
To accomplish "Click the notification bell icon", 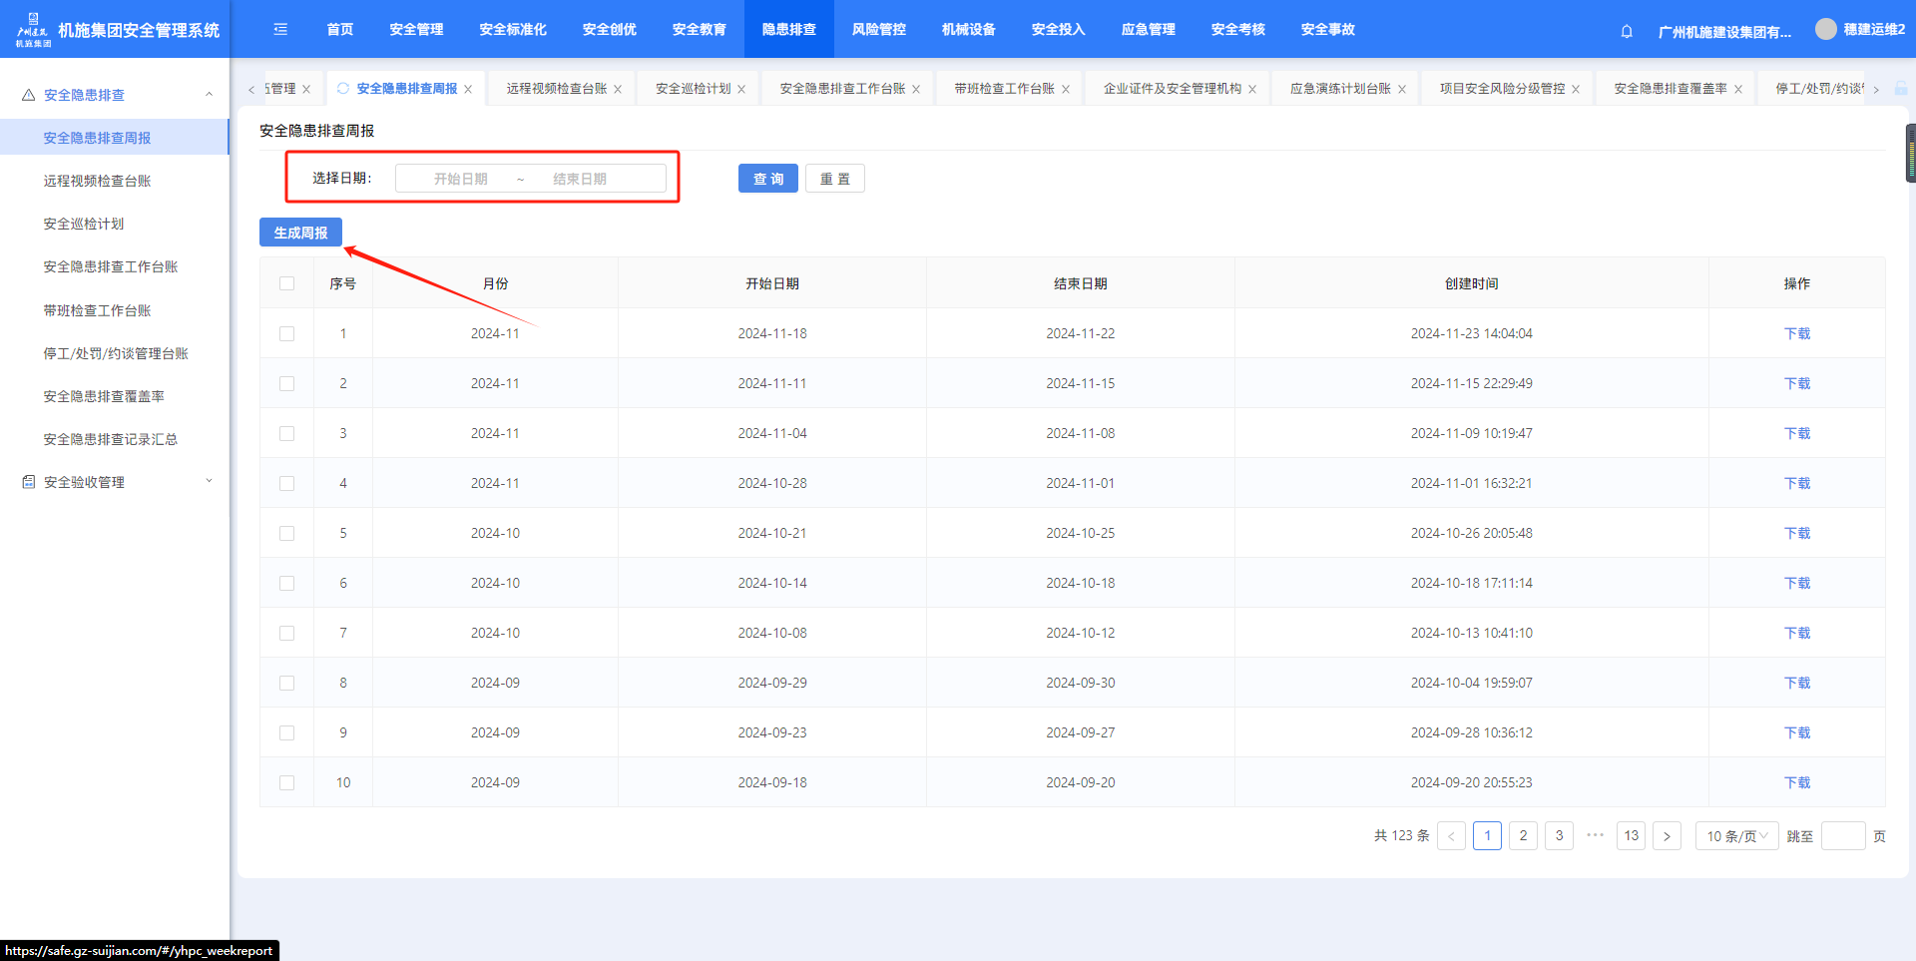I will tap(1627, 31).
